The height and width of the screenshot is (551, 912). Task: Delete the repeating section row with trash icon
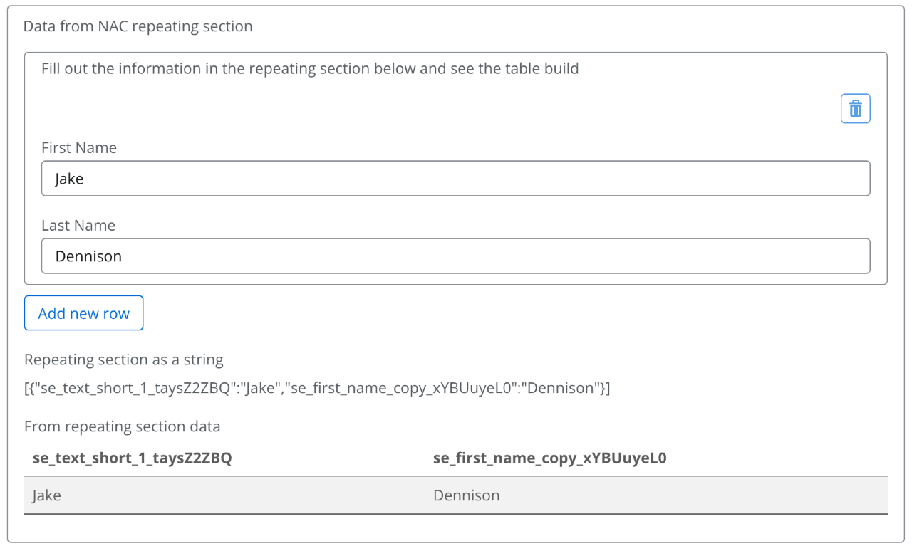click(x=855, y=109)
